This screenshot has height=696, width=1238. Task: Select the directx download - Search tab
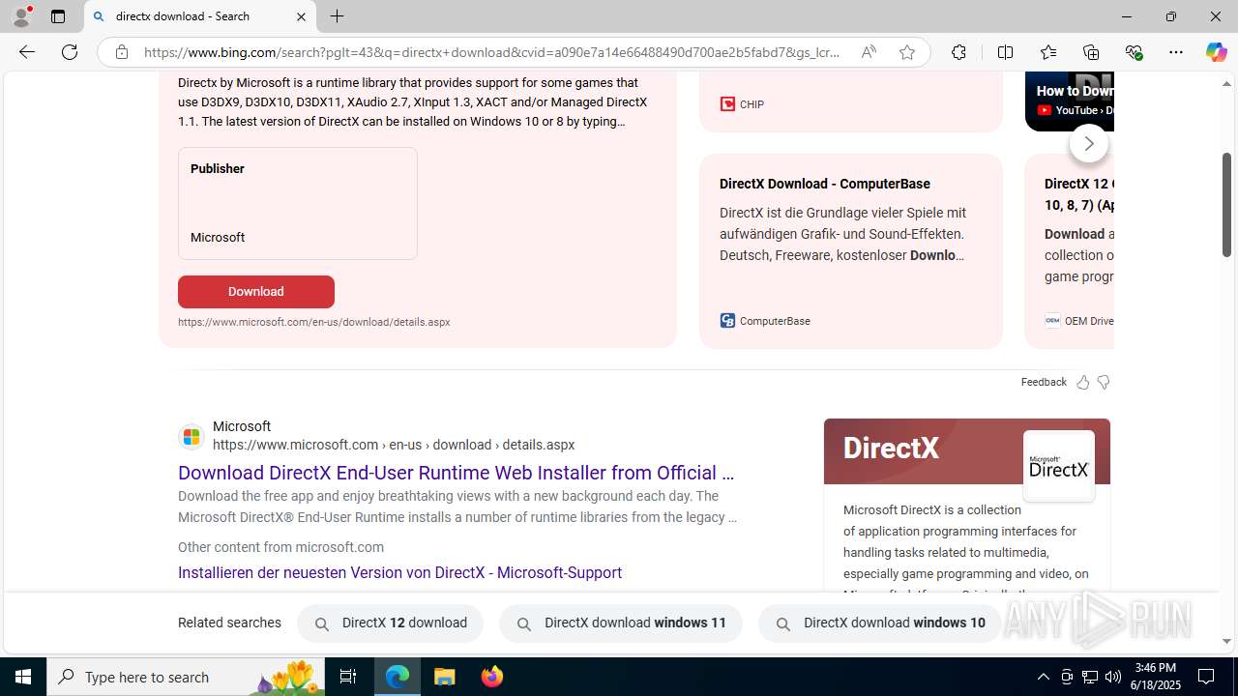(200, 16)
